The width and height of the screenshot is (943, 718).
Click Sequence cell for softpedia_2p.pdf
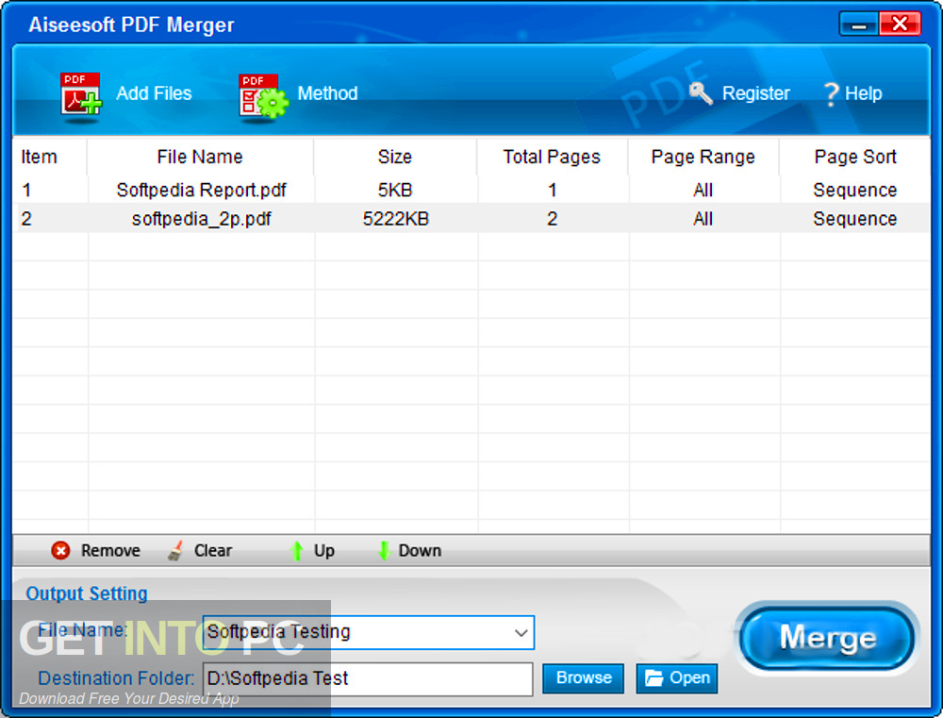coord(855,219)
